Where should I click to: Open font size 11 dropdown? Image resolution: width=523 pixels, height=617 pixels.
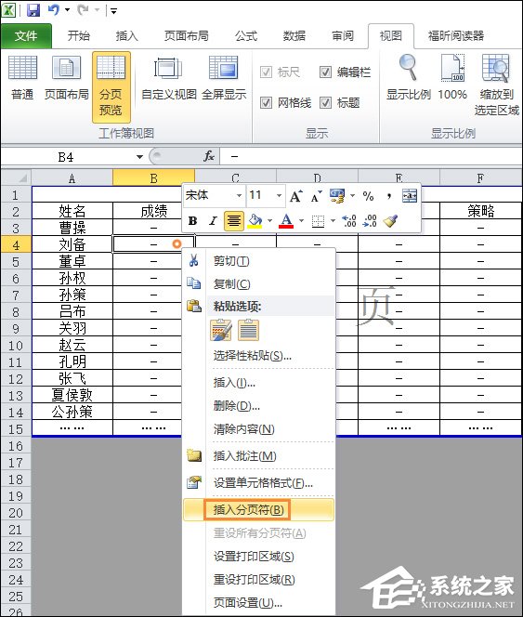(279, 195)
